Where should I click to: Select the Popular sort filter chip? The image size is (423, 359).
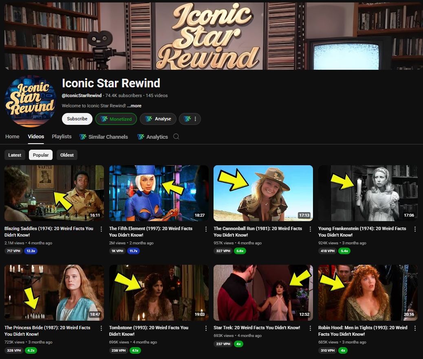pos(41,155)
